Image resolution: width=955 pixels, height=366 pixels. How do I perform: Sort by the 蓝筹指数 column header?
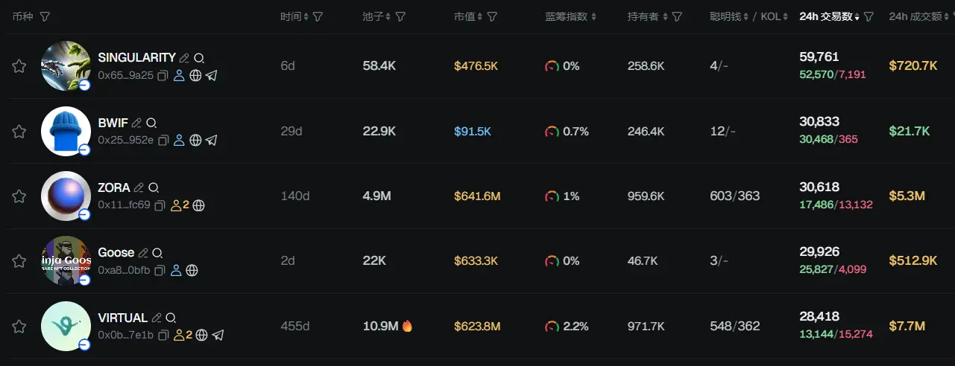point(571,16)
